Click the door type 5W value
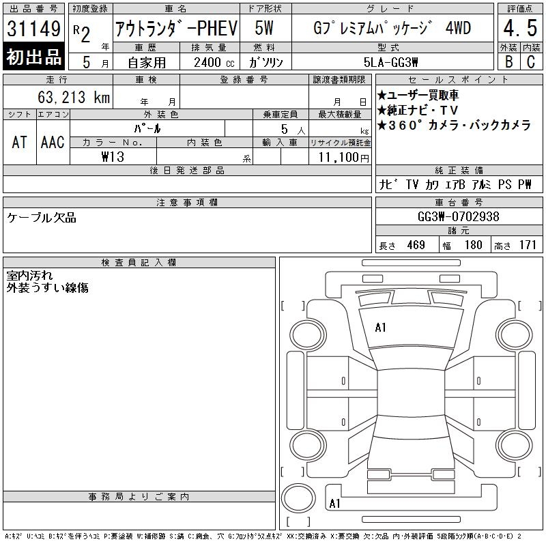 pyautogui.click(x=264, y=28)
